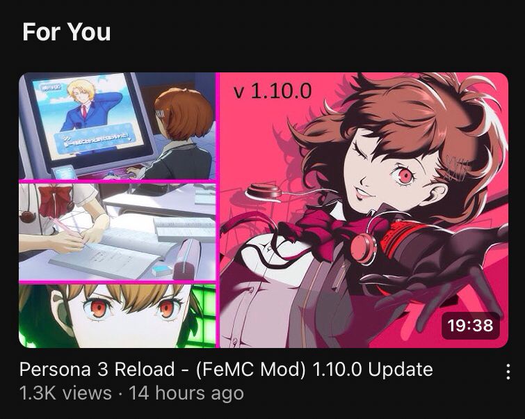
Task: Click the 19:38 duration badge
Action: (470, 325)
